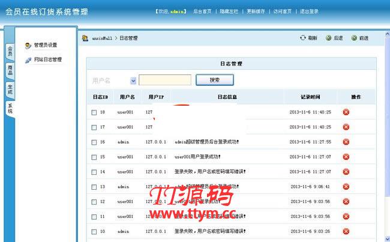Check the box for log 15
Viewport: 390px width, 242px height.
coord(94,157)
